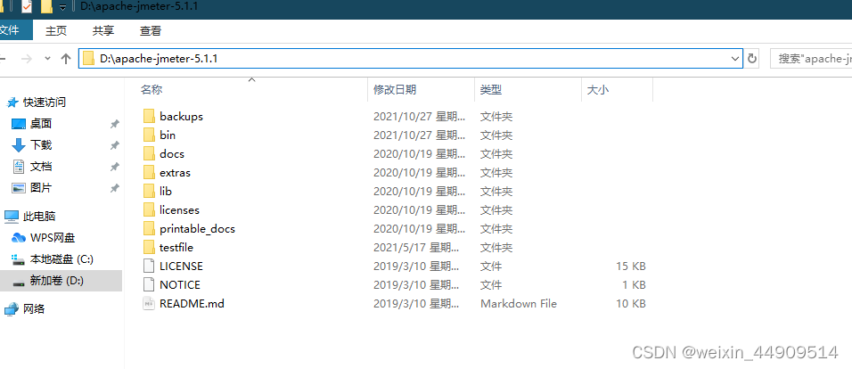852x369 pixels.
Task: Click the quick access star icon
Action: pyautogui.click(x=12, y=102)
